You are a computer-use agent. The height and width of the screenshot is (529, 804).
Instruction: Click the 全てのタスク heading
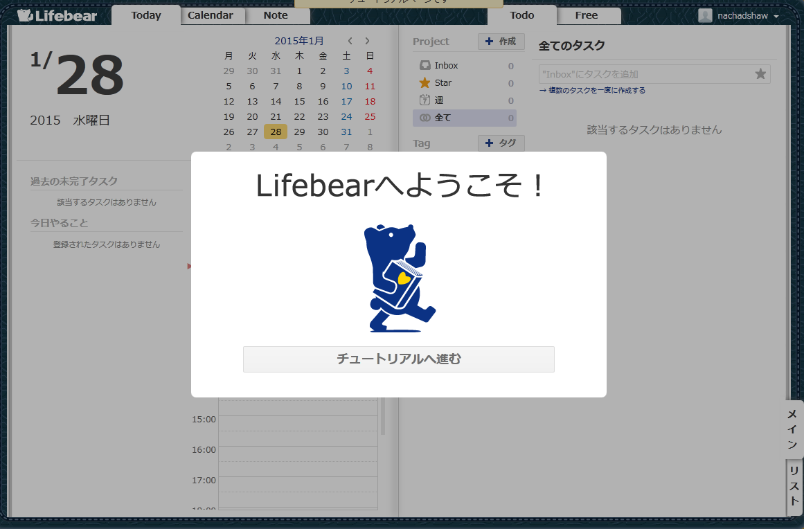(572, 46)
